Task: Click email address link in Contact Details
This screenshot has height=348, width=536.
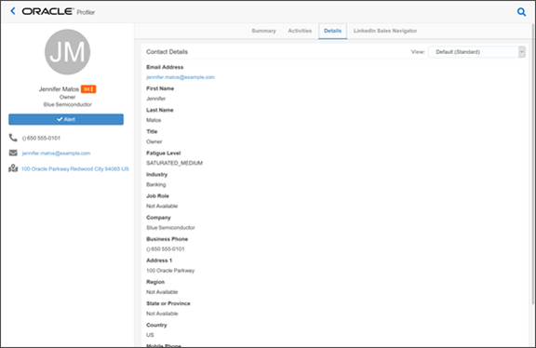Action: click(181, 77)
